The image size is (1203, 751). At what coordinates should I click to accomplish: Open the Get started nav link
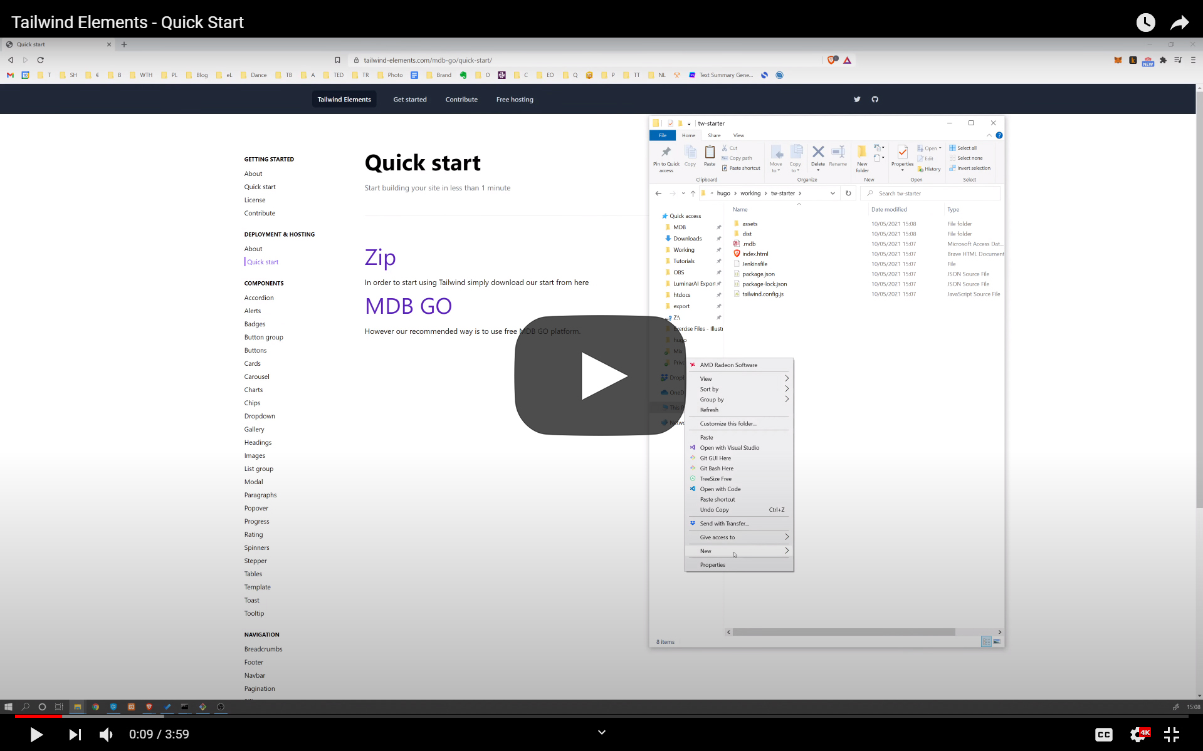pos(410,100)
